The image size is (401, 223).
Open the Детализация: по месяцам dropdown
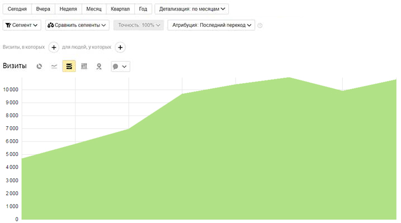tap(191, 9)
